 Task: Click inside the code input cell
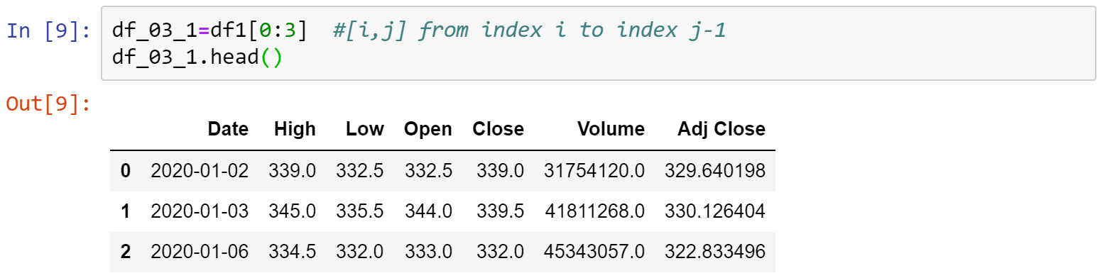coord(599,43)
